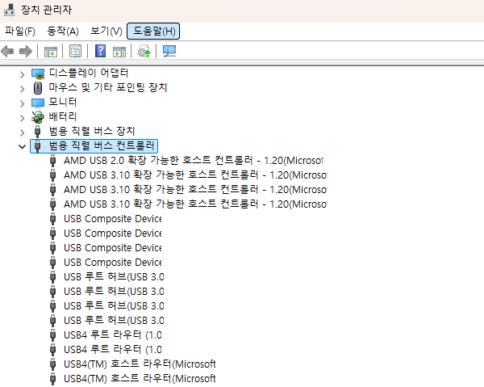Collapse the 범용 직렬 버스 컨트롤러 category
Screen dimensions: 484x387
point(22,146)
